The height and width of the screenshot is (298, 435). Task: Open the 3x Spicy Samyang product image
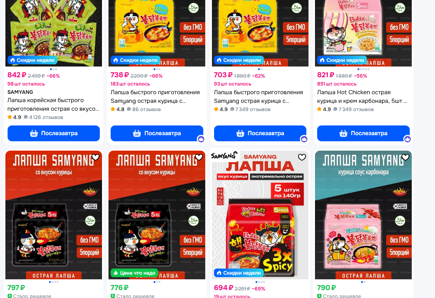coord(260,215)
